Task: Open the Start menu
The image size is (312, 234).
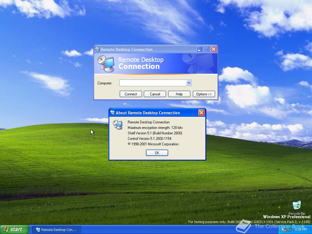Action: coord(15,229)
